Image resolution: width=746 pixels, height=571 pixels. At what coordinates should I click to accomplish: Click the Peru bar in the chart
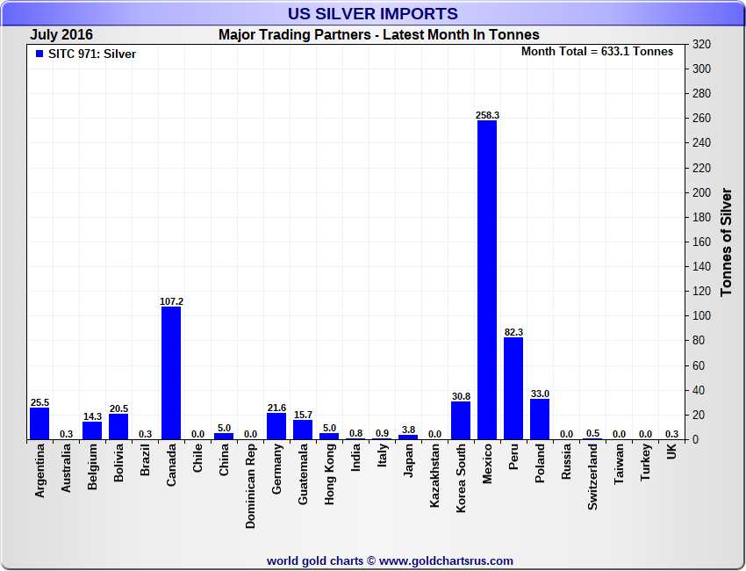coord(513,387)
